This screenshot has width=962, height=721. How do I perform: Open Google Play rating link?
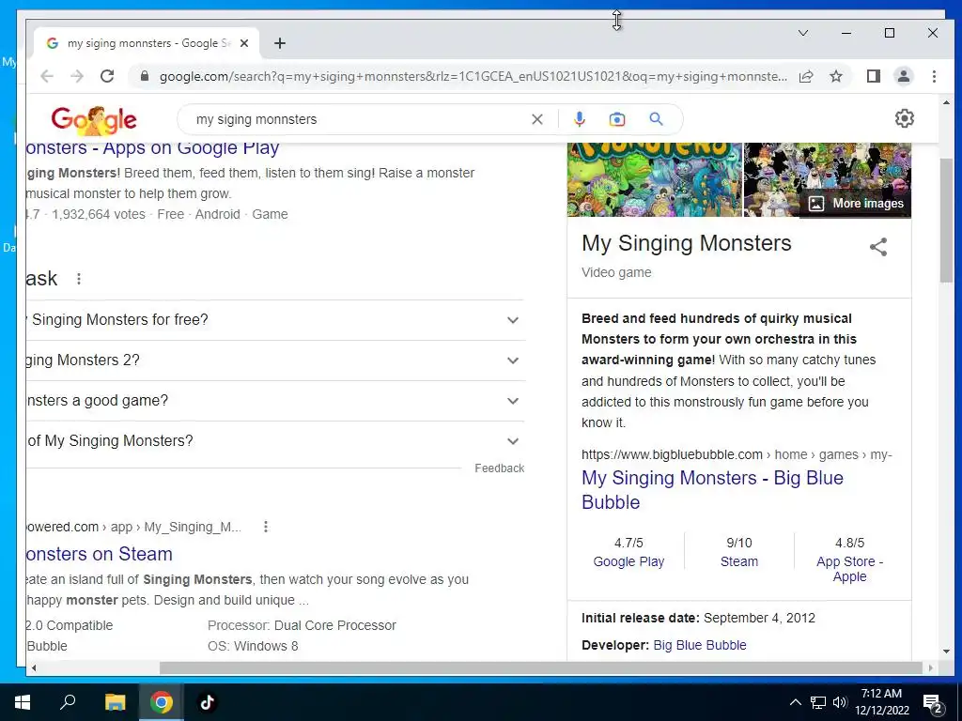coord(628,561)
